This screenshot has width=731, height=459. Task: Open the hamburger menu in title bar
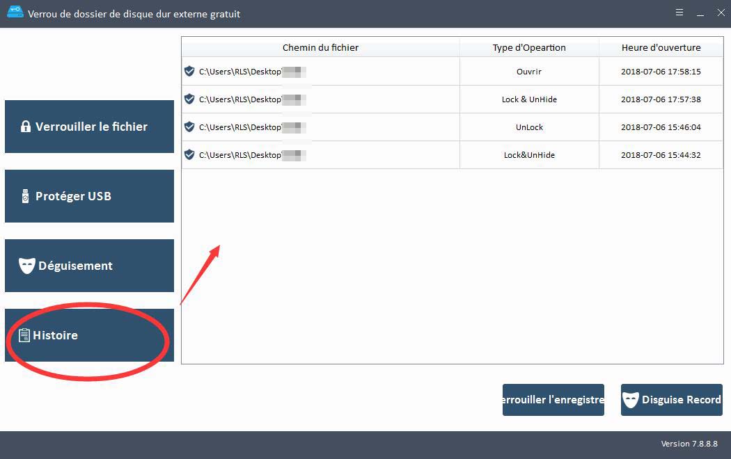(x=679, y=13)
